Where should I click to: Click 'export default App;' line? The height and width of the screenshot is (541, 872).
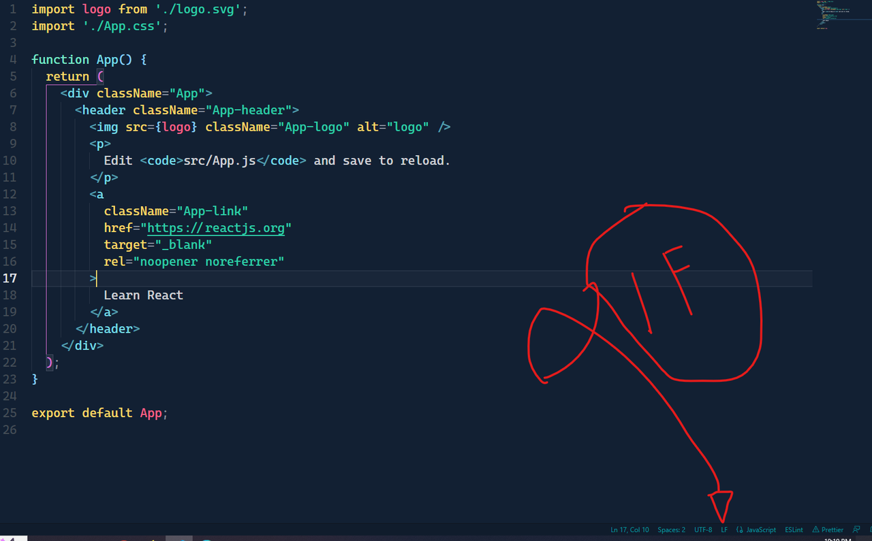click(99, 413)
